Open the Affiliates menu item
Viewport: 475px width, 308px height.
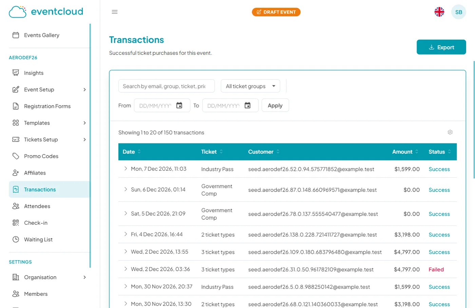coord(49,173)
